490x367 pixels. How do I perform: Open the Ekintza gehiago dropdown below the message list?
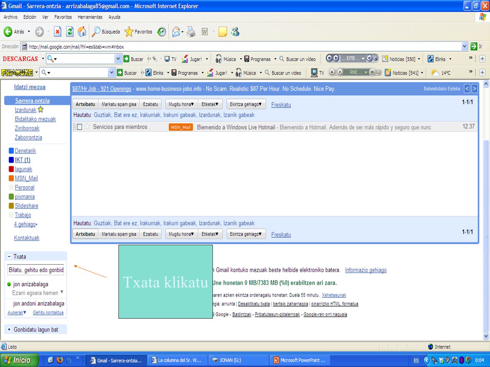click(x=246, y=234)
